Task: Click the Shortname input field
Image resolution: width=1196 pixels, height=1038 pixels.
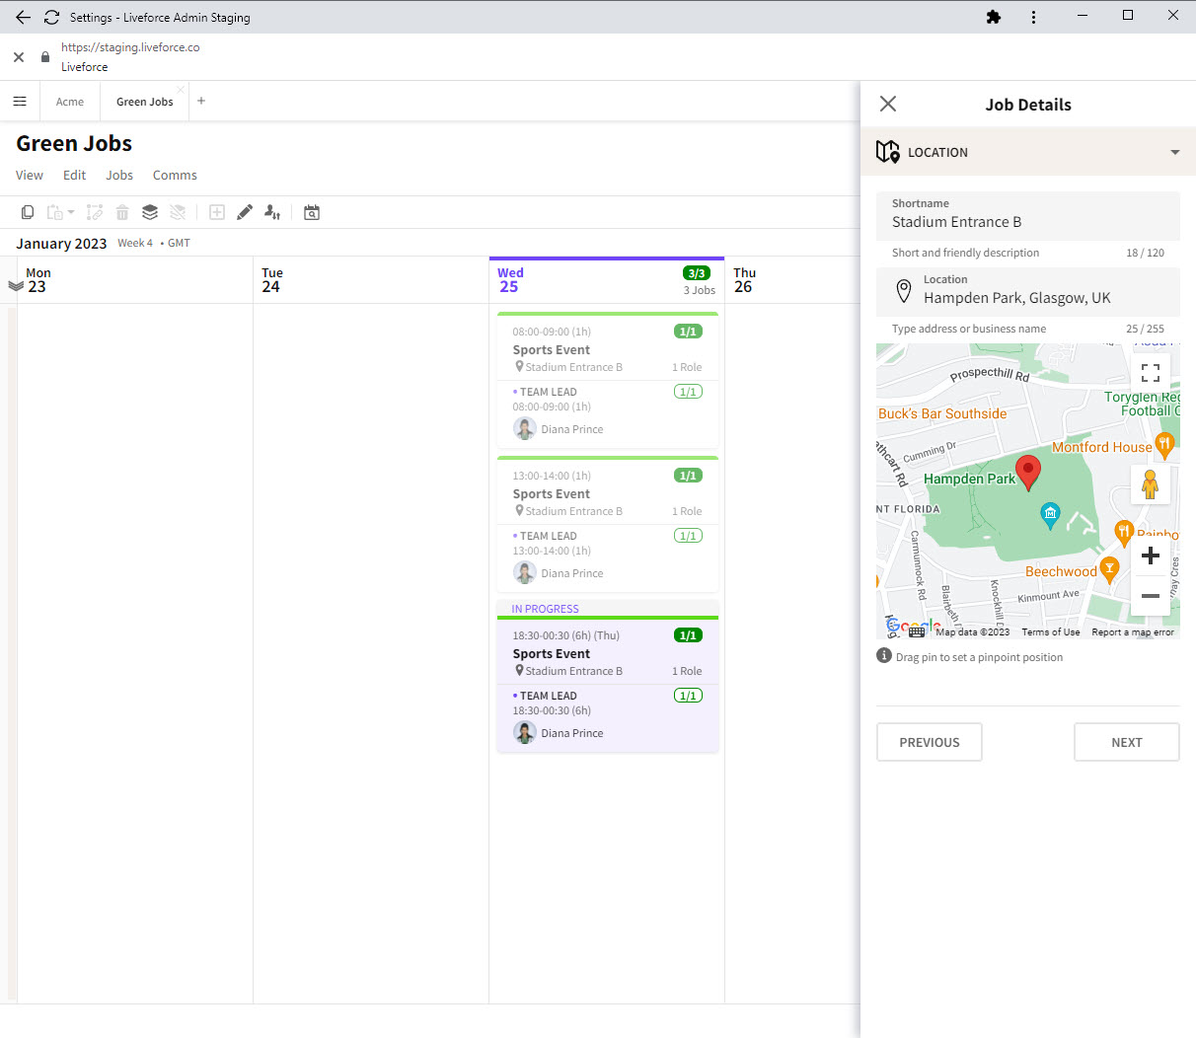Action: [1027, 222]
